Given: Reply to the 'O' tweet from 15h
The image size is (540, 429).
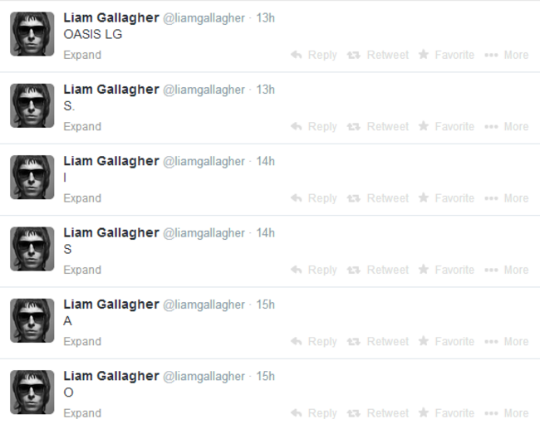Looking at the screenshot, I should (x=314, y=413).
